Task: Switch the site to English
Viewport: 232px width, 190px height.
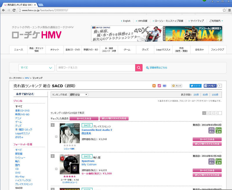Action: (x=127, y=21)
